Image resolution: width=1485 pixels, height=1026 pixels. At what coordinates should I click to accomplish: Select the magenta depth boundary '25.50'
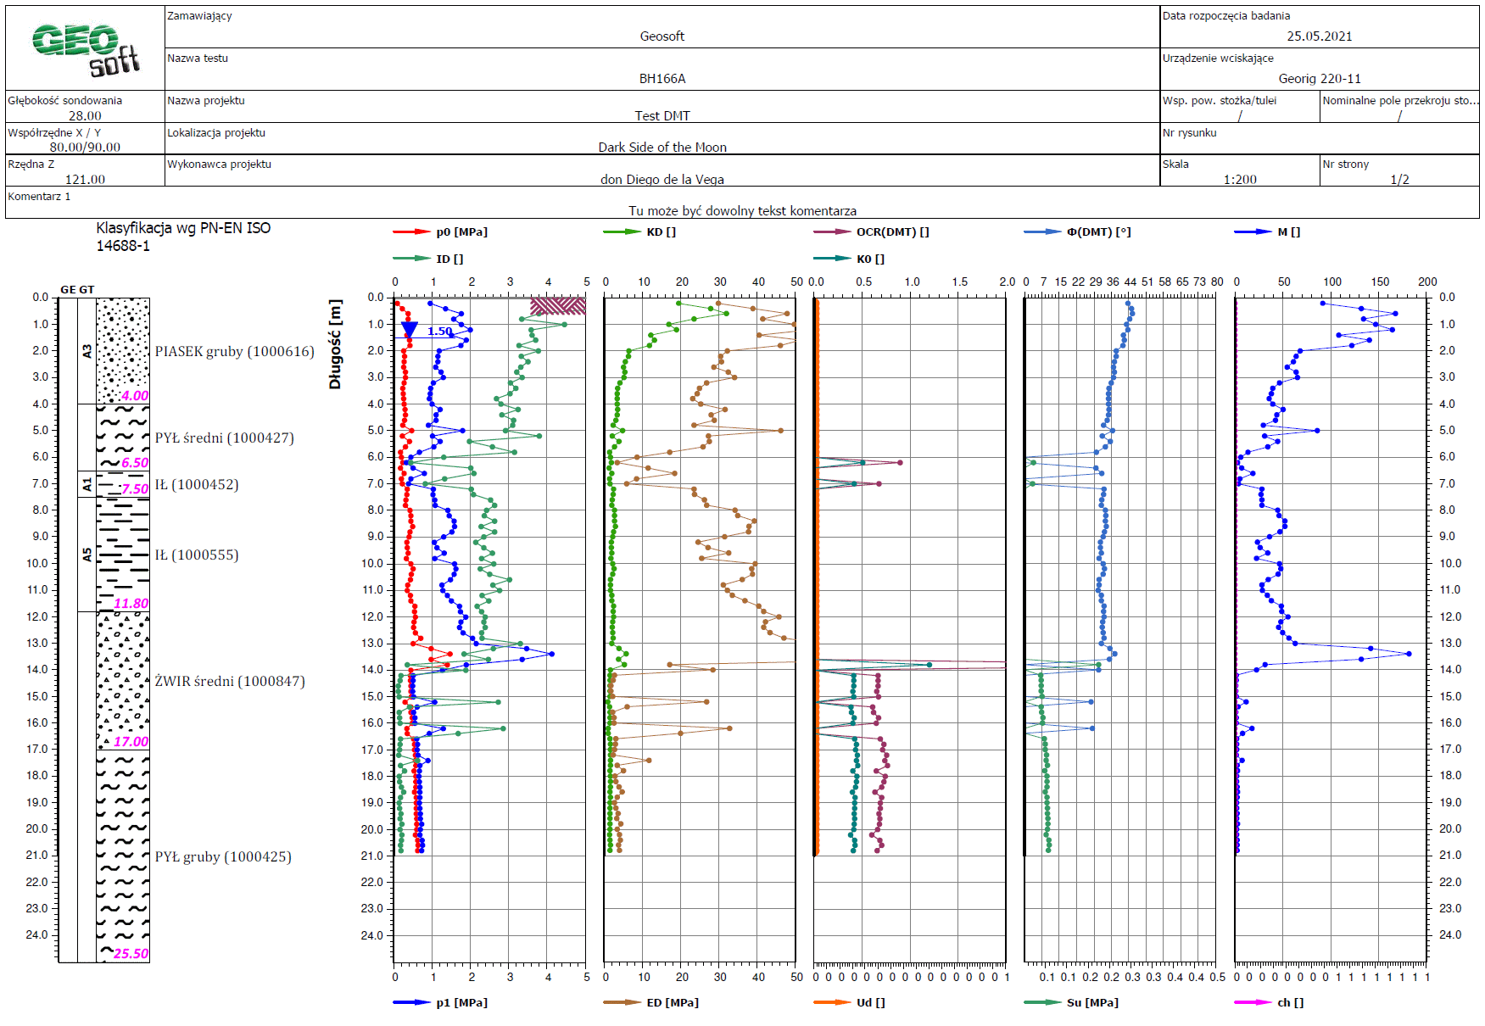(131, 954)
